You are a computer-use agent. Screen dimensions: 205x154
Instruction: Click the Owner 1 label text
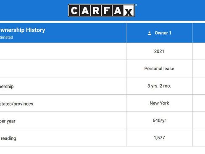[163, 33]
